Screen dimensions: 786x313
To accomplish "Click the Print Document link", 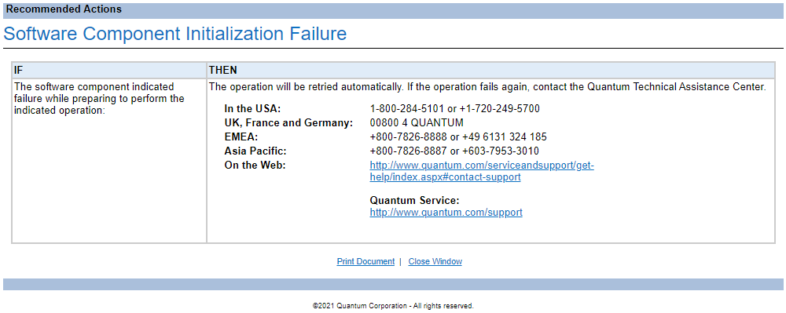I will coord(365,261).
